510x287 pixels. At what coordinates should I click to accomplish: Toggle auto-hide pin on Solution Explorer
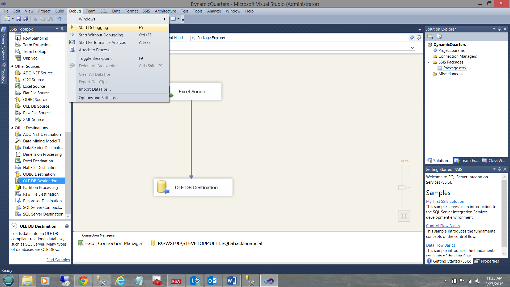(x=499, y=29)
